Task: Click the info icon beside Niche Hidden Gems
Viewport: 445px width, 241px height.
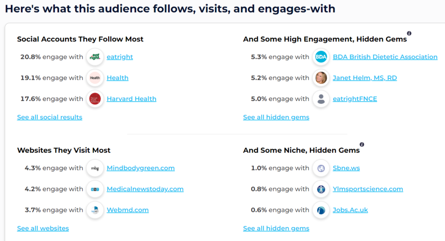Action: (362, 144)
